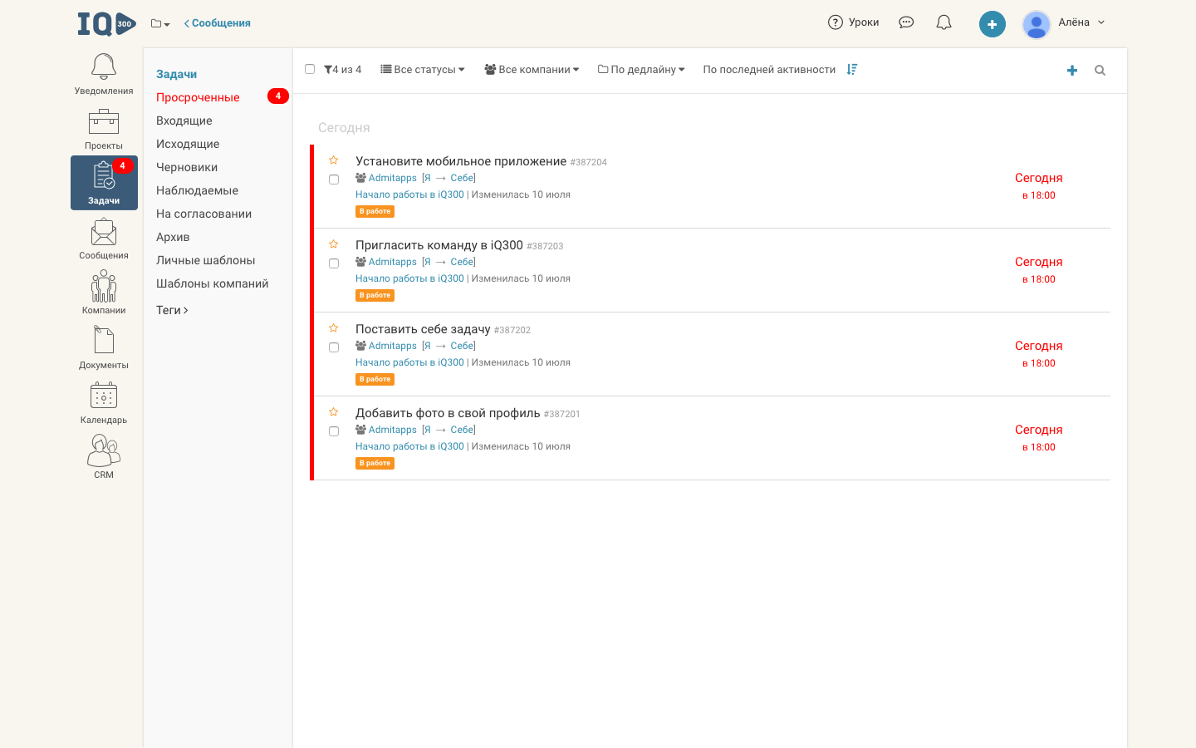Open the Notifications sidebar icon
The width and height of the screenshot is (1196, 748).
point(104,74)
